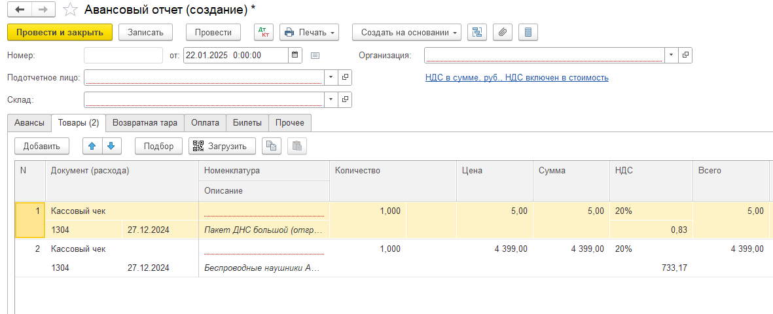Click the attached files paperclip icon
The height and width of the screenshot is (314, 773).
coord(503,32)
